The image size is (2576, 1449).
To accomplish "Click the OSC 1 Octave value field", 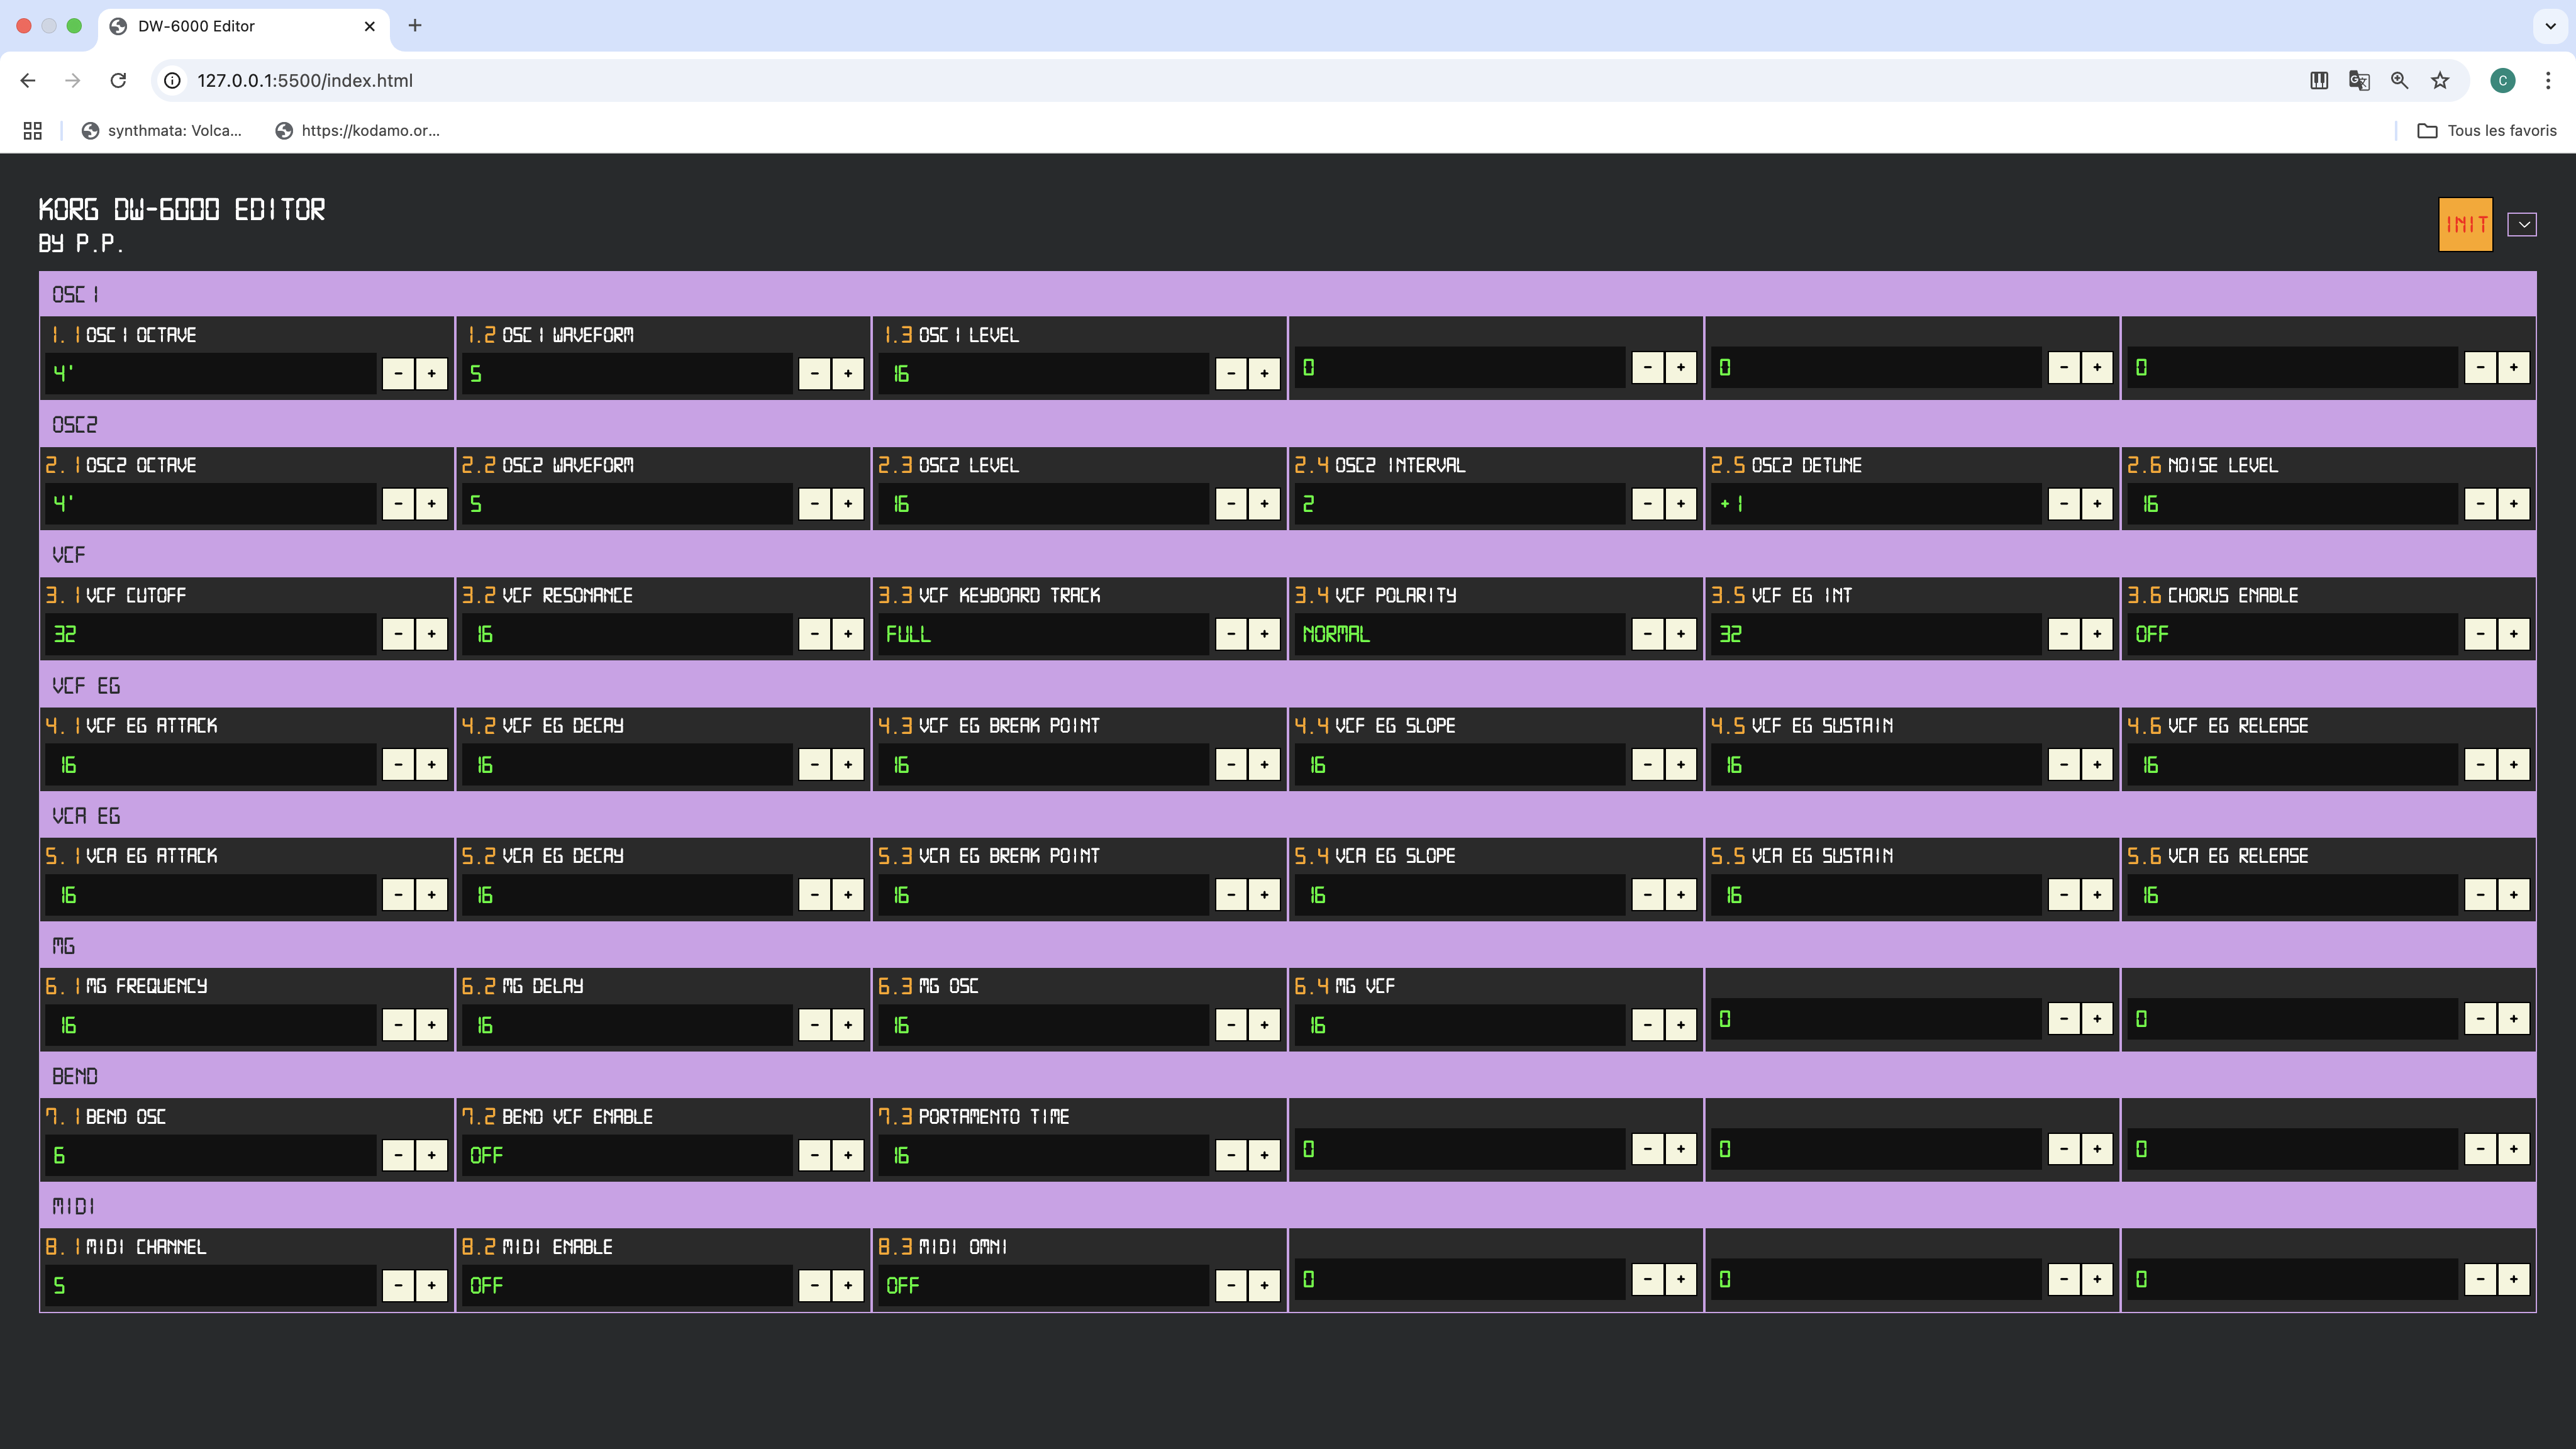I will pyautogui.click(x=211, y=374).
